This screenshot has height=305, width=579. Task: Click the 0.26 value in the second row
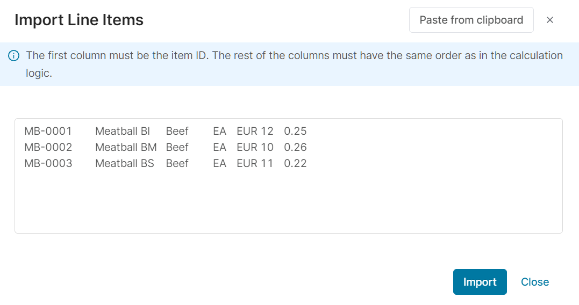coord(295,147)
